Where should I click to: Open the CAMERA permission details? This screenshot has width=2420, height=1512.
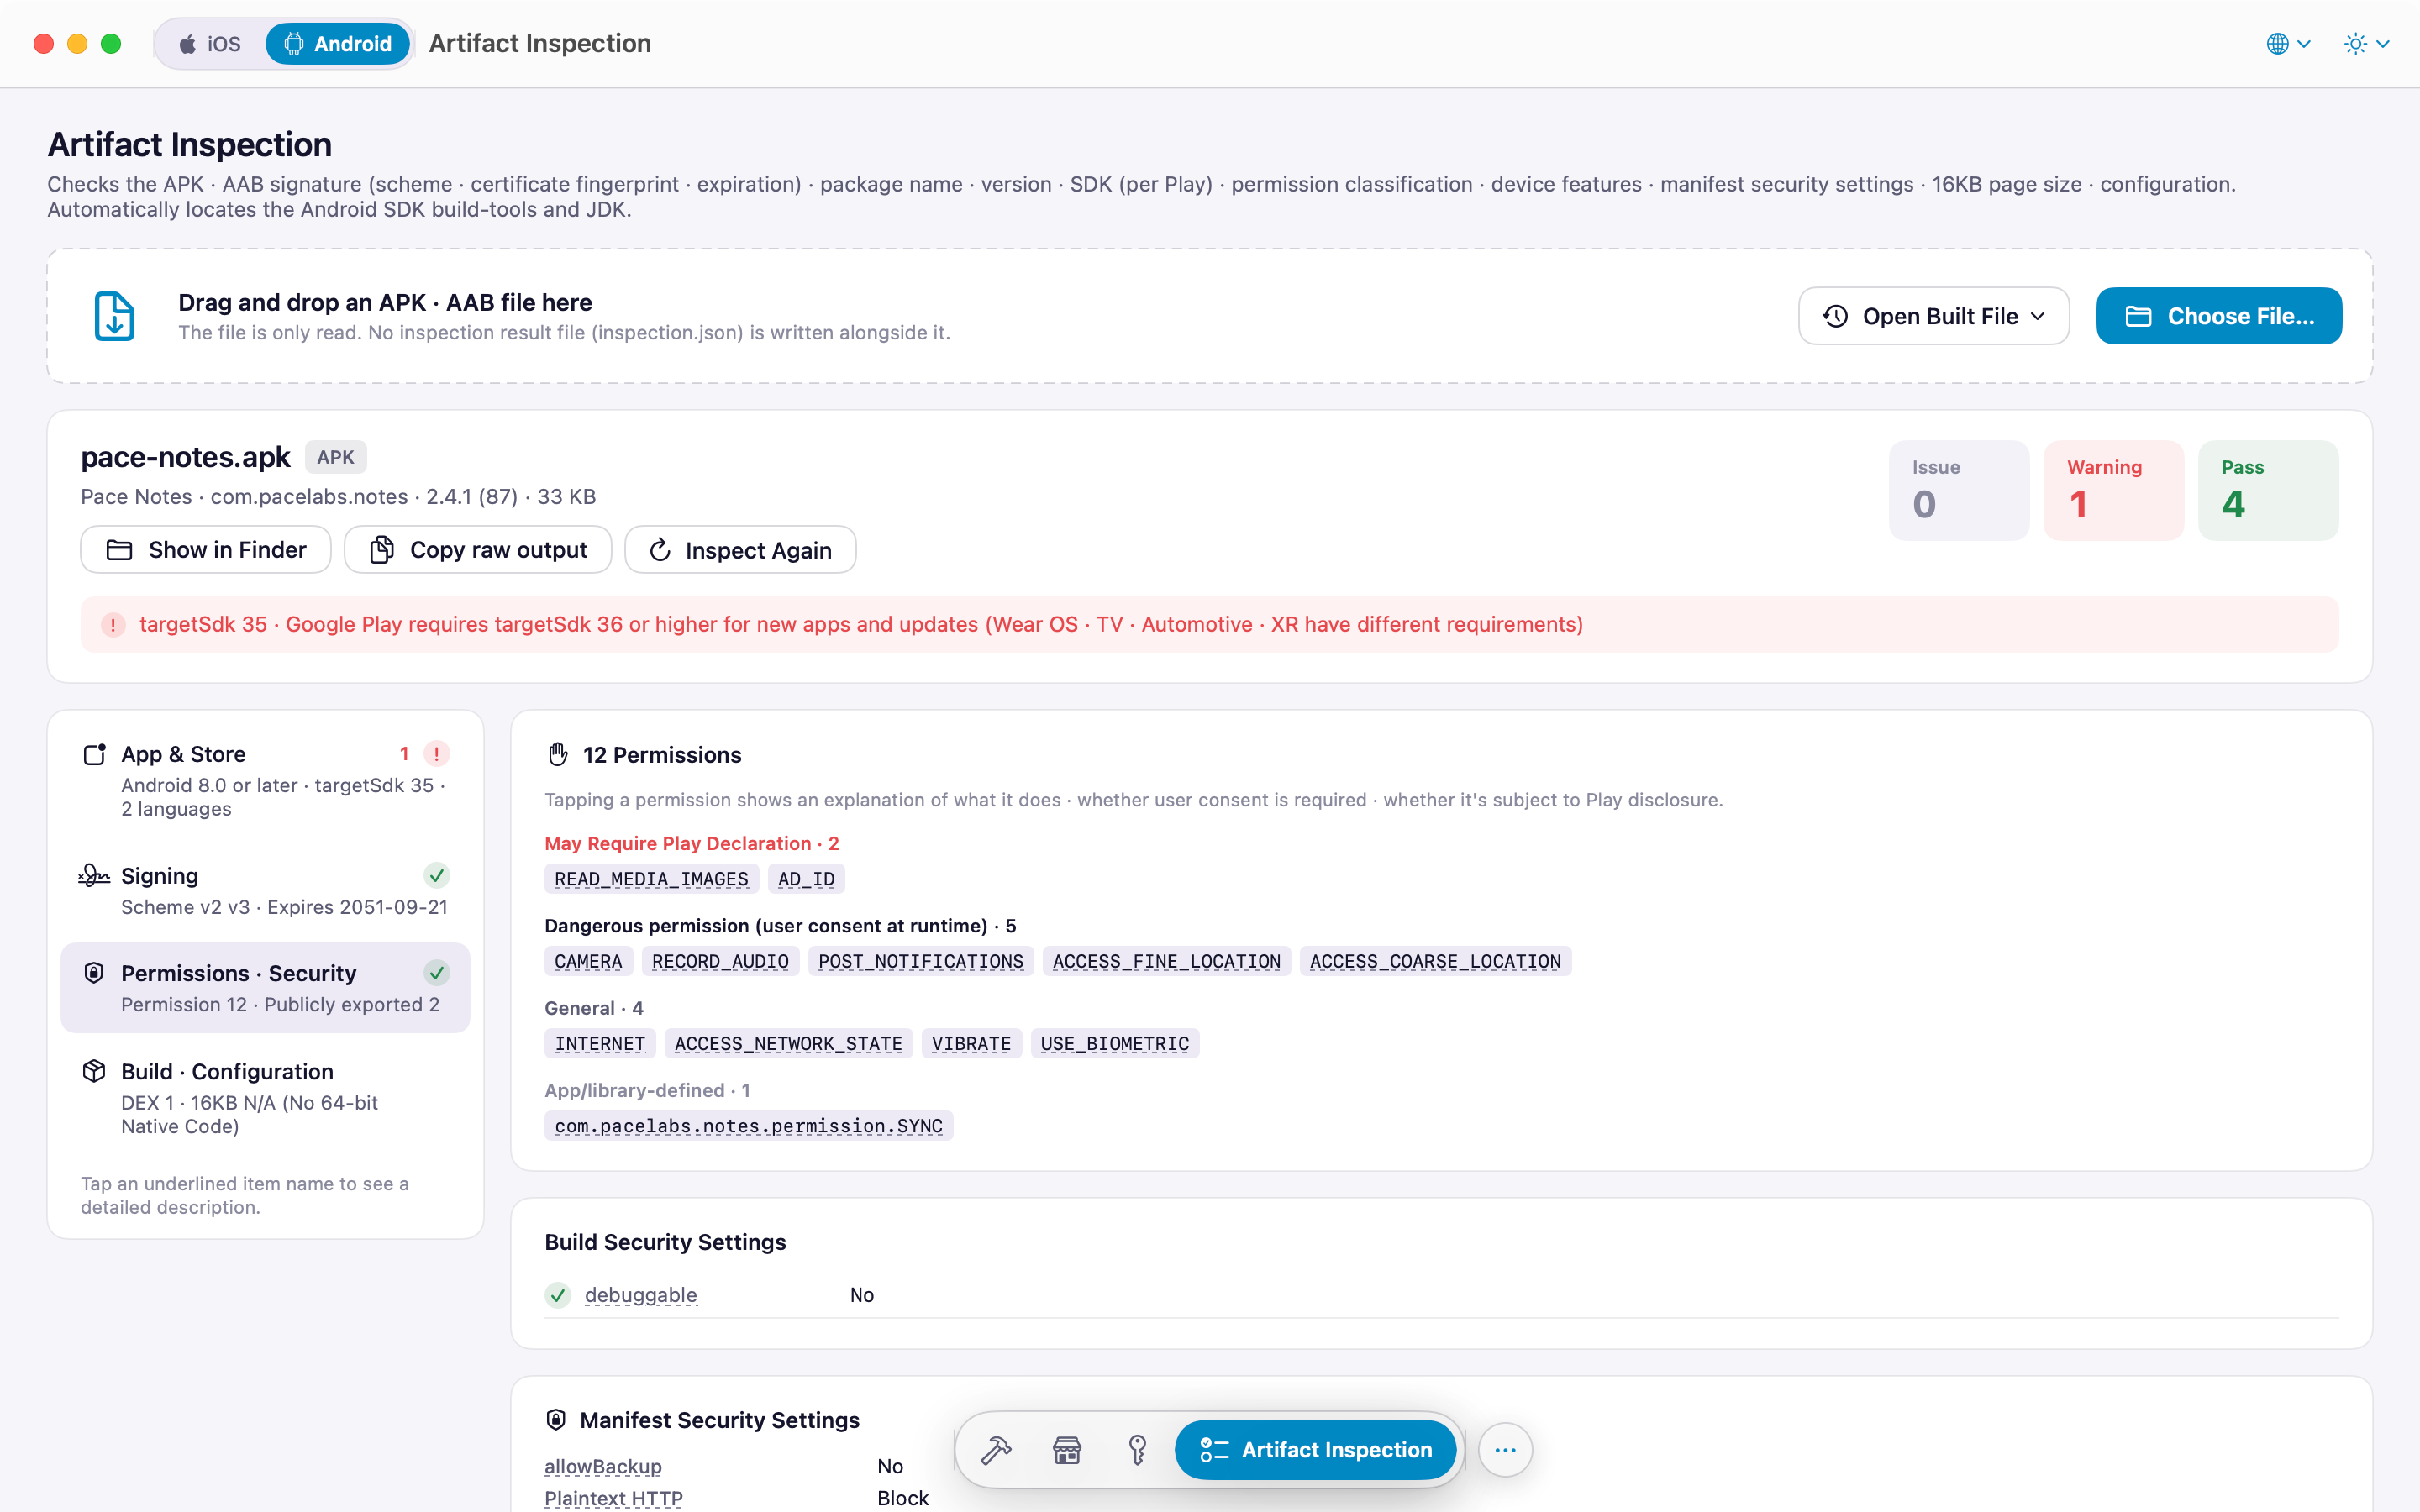tap(588, 961)
